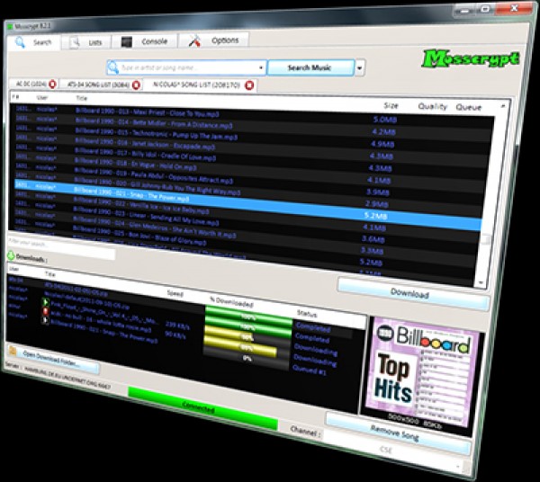Click the % Downloaded column header
The width and height of the screenshot is (540, 482).
[x=231, y=302]
